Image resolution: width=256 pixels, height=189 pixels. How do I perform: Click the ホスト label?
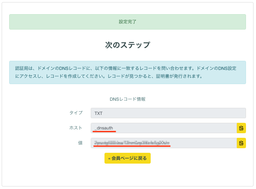(76, 128)
